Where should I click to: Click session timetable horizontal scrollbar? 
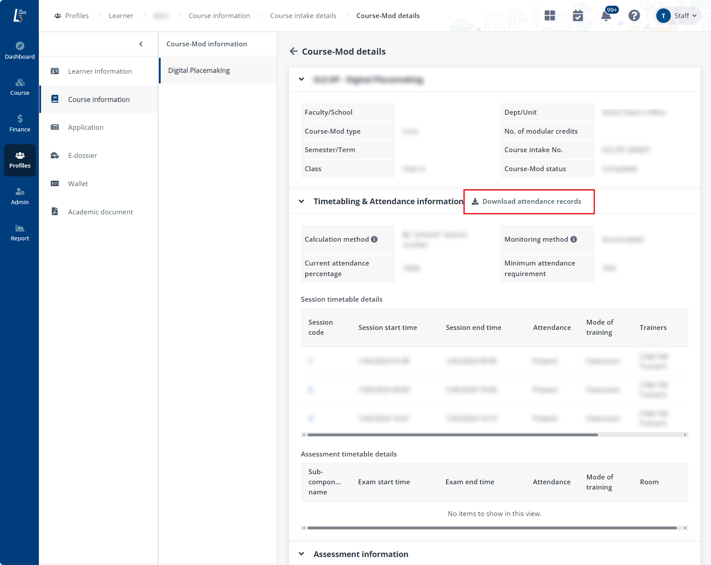point(452,435)
